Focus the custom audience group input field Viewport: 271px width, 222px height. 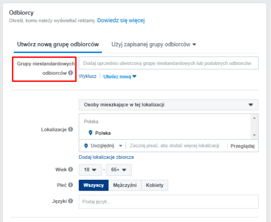tap(168, 63)
